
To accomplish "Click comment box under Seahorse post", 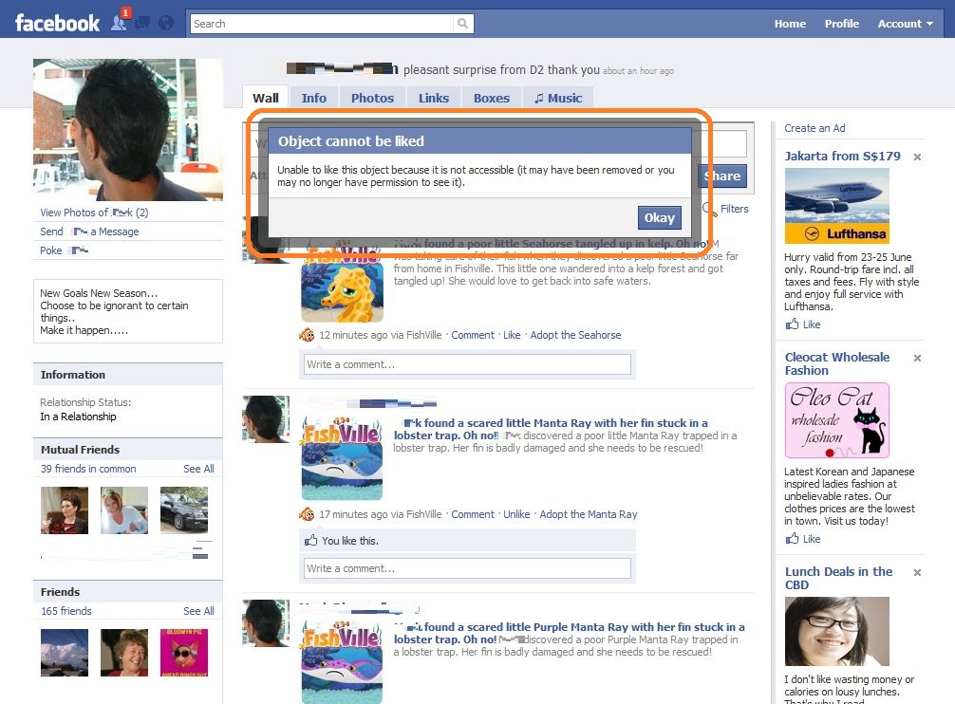I will (467, 364).
